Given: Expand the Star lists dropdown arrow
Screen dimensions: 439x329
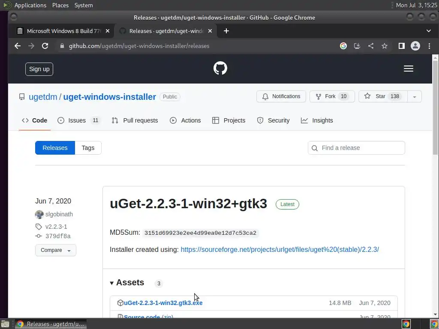Looking at the screenshot, I should 415,96.
